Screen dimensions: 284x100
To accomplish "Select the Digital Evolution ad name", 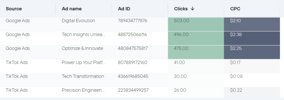I will click(78, 21).
